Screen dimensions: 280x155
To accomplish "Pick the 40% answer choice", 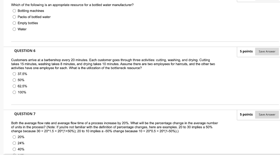I will tap(14, 149).
